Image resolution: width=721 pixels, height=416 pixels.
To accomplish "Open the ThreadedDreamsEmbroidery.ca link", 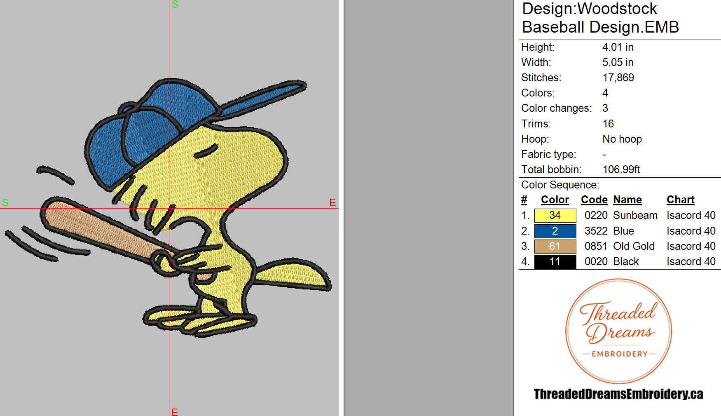I will (618, 394).
